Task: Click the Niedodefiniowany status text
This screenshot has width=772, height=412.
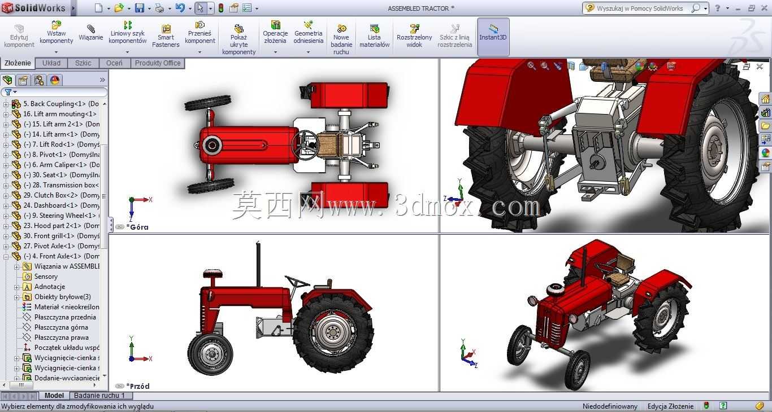Action: pyautogui.click(x=610, y=406)
